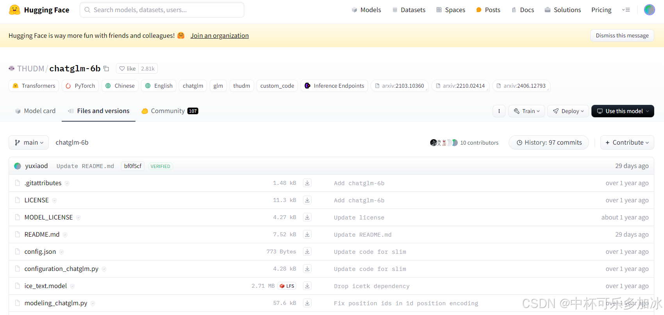Screen dimensions: 664x315
Task: Focus the search models input field
Action: (x=162, y=10)
